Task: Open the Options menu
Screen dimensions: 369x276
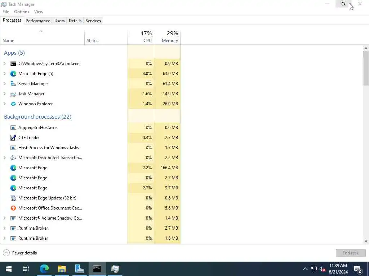Action: pyautogui.click(x=22, y=12)
